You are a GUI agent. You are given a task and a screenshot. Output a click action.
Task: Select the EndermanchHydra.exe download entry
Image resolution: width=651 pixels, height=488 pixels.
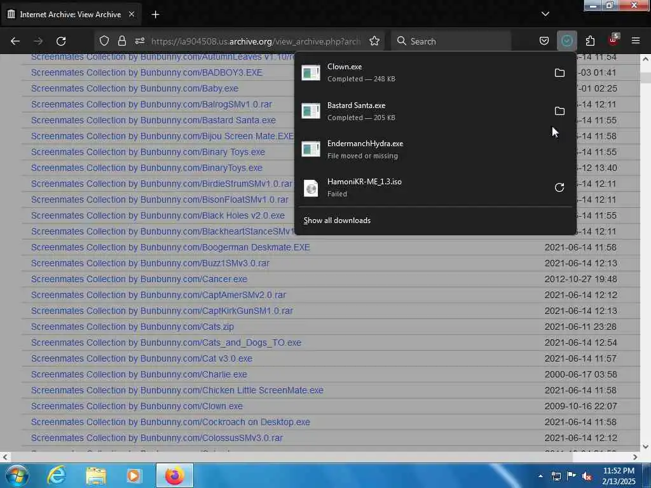(x=435, y=149)
